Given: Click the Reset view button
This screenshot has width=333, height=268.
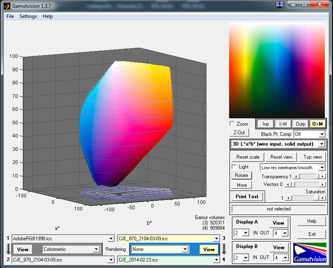Looking at the screenshot, I should click(281, 157).
